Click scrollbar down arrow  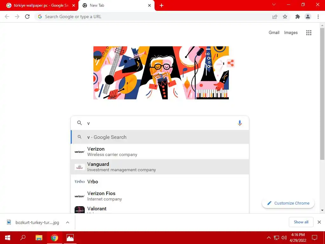(x=322, y=210)
